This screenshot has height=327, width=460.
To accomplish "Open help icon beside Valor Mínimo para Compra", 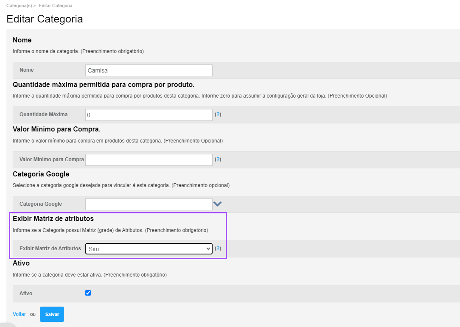I will 218,159.
